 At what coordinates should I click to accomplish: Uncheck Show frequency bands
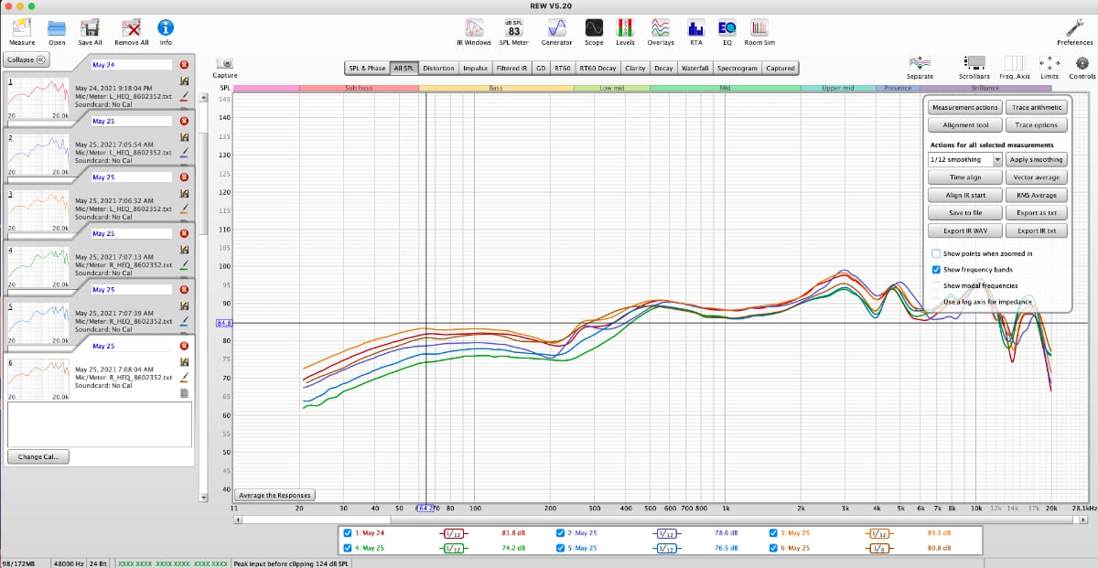click(936, 270)
